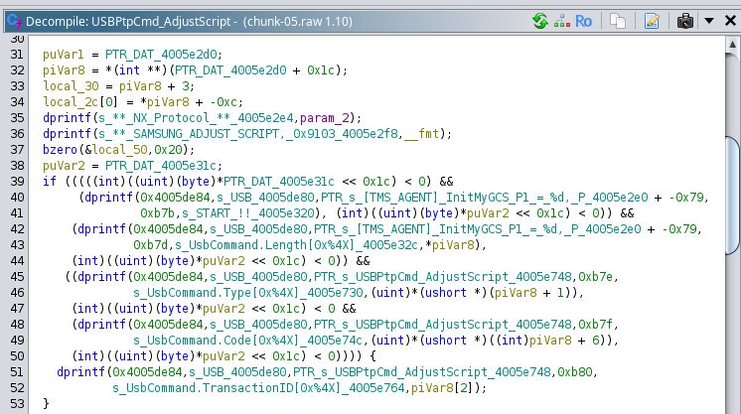Open the control flow graph icon
This screenshot has height=414, width=741.
tap(562, 21)
